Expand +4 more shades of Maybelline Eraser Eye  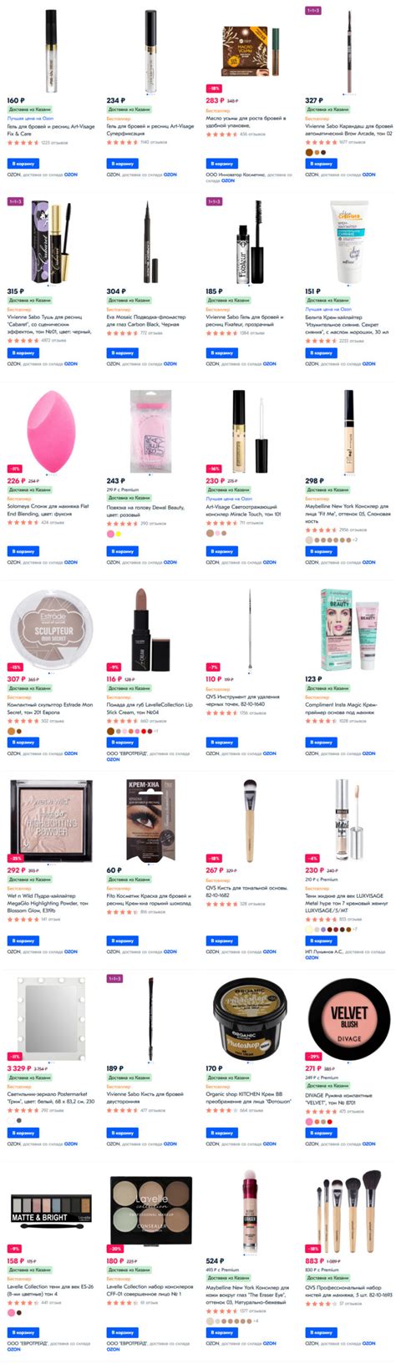pos(256,1321)
